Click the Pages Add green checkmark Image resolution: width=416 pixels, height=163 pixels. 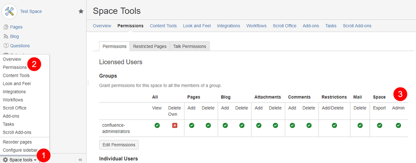192,126
